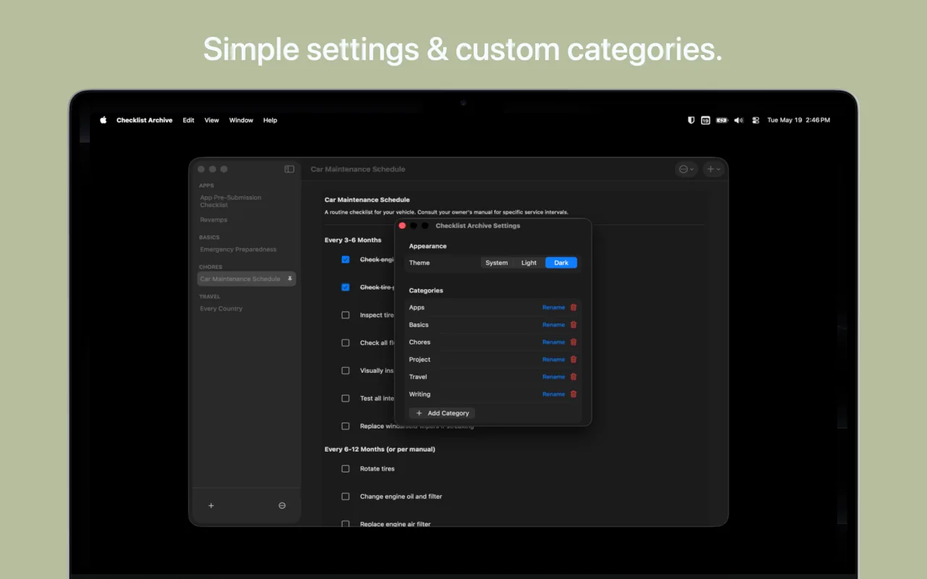Delete the Writing category with trash icon

coord(574,394)
